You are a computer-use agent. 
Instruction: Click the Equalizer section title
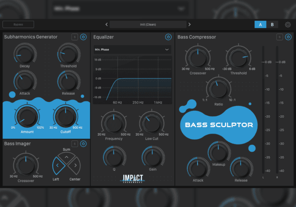[104, 37]
